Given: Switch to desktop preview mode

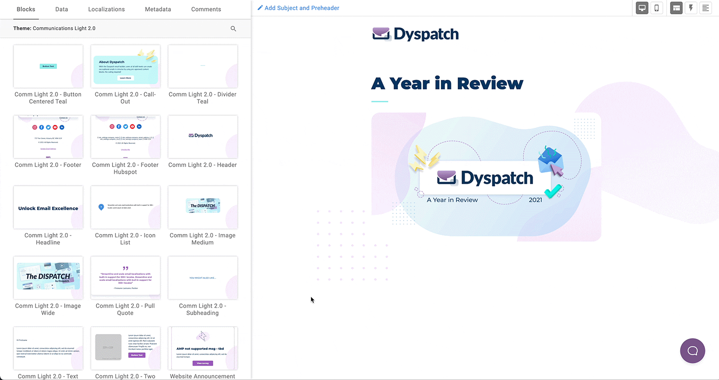Looking at the screenshot, I should [642, 8].
